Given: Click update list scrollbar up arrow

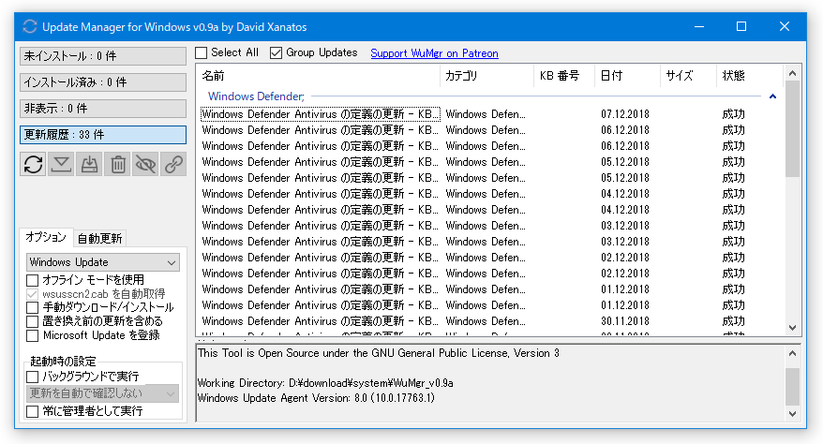Looking at the screenshot, I should tap(793, 73).
